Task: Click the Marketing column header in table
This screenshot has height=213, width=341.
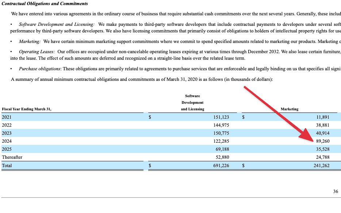Action: coord(289,109)
